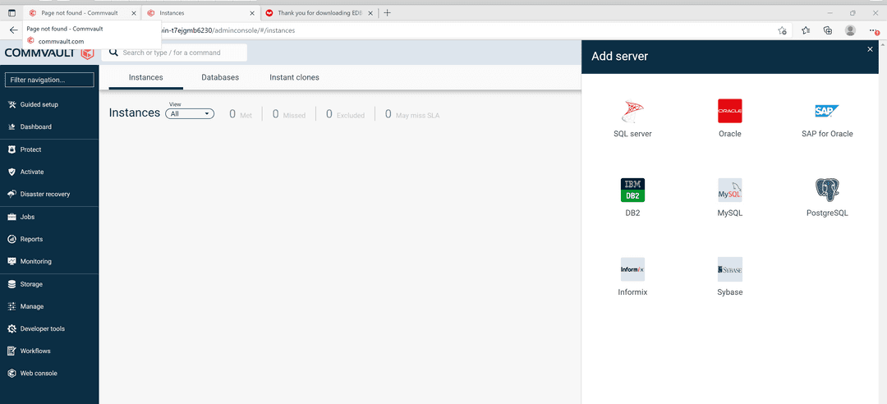
Task: Pick the Informix server icon
Action: click(x=632, y=269)
